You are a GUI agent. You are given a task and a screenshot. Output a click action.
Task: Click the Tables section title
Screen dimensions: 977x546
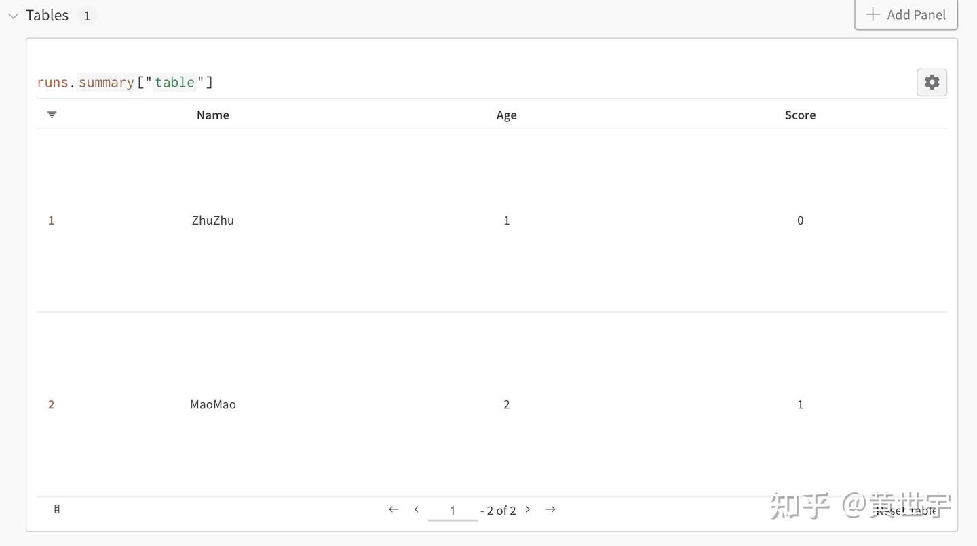[x=47, y=15]
